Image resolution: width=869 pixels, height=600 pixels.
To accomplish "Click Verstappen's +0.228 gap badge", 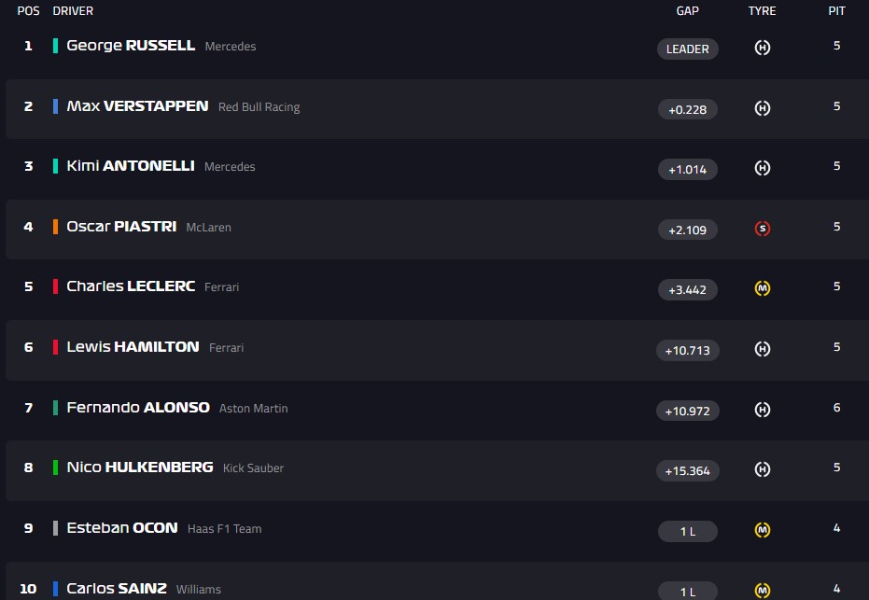I will tap(688, 109).
